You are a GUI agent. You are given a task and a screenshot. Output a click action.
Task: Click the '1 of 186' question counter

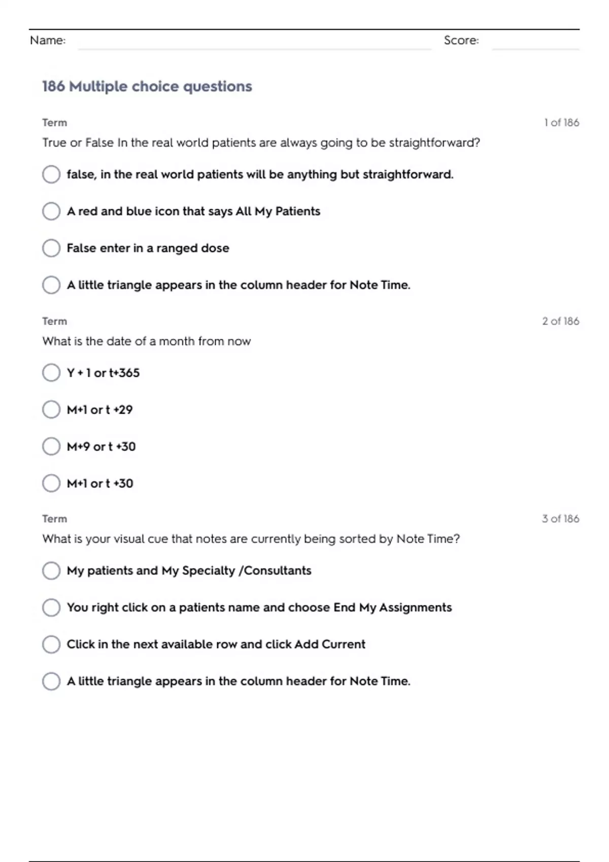561,123
